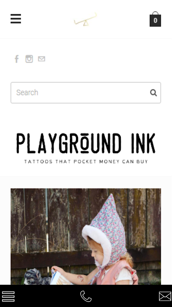Click the cart item count zero
The width and height of the screenshot is (172, 307).
coord(155,20)
